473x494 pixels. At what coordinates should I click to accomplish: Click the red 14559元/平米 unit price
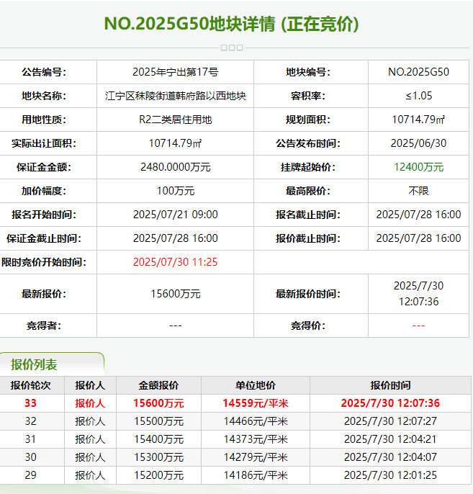(x=255, y=403)
